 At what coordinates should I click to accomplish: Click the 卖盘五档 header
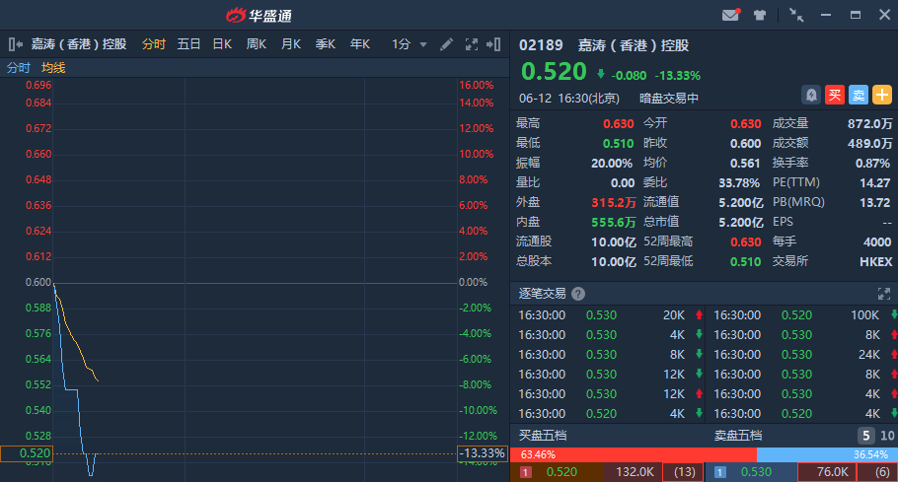point(738,436)
